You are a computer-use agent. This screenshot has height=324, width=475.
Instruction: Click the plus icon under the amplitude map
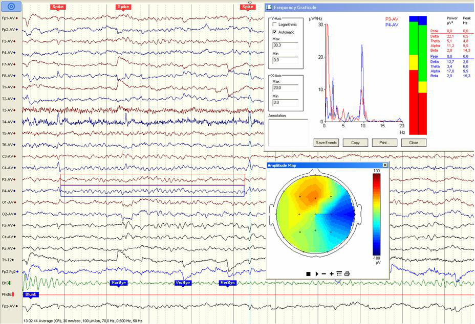[x=331, y=274]
